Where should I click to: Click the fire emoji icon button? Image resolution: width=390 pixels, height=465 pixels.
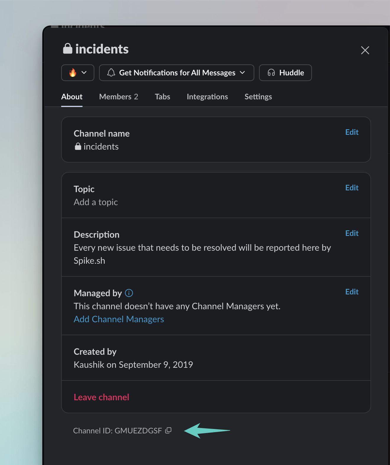73,73
